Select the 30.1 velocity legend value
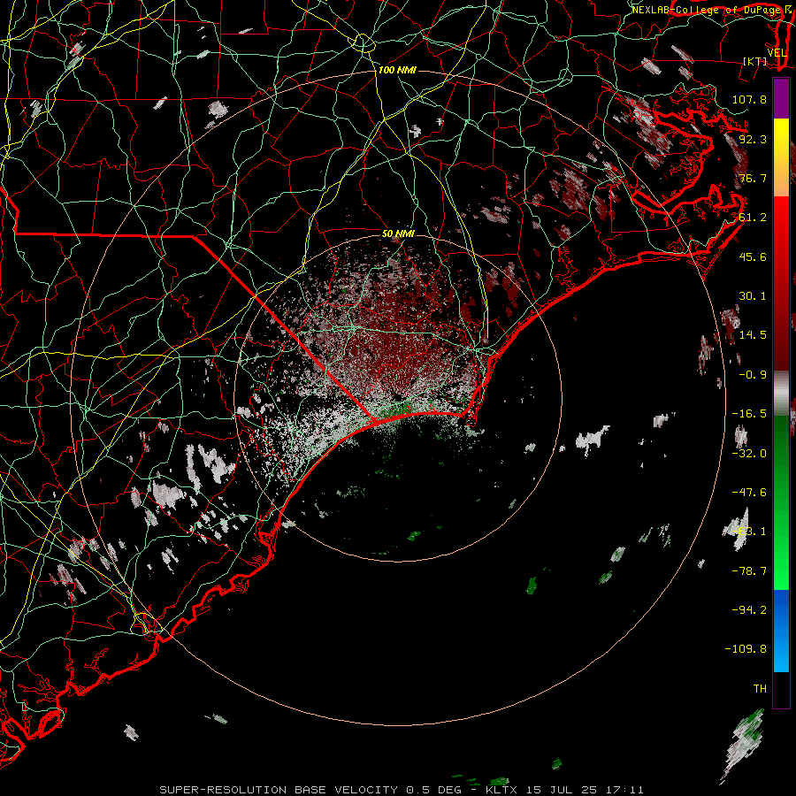 [x=753, y=296]
